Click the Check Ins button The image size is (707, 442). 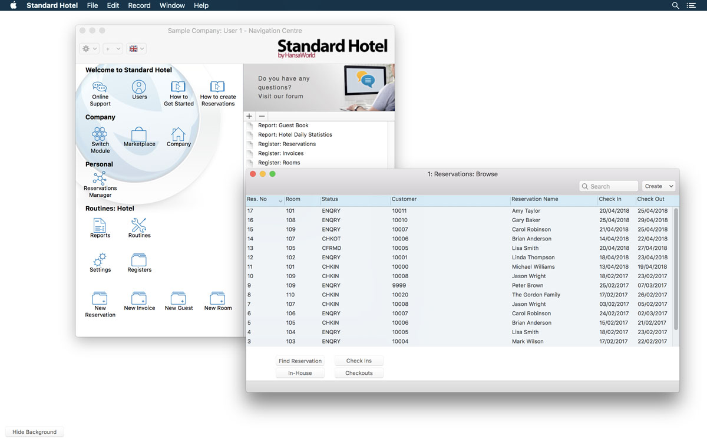pyautogui.click(x=359, y=361)
